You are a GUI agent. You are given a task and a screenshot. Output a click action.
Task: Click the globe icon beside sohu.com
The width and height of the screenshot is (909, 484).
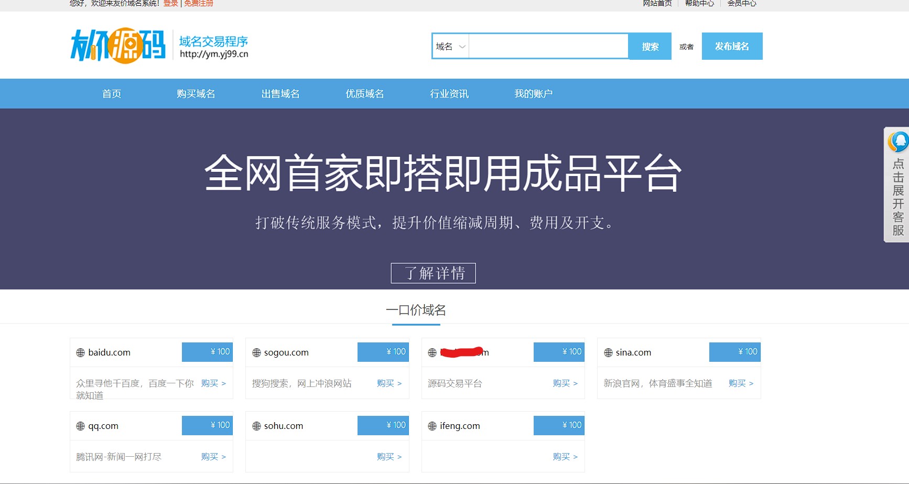(x=256, y=425)
